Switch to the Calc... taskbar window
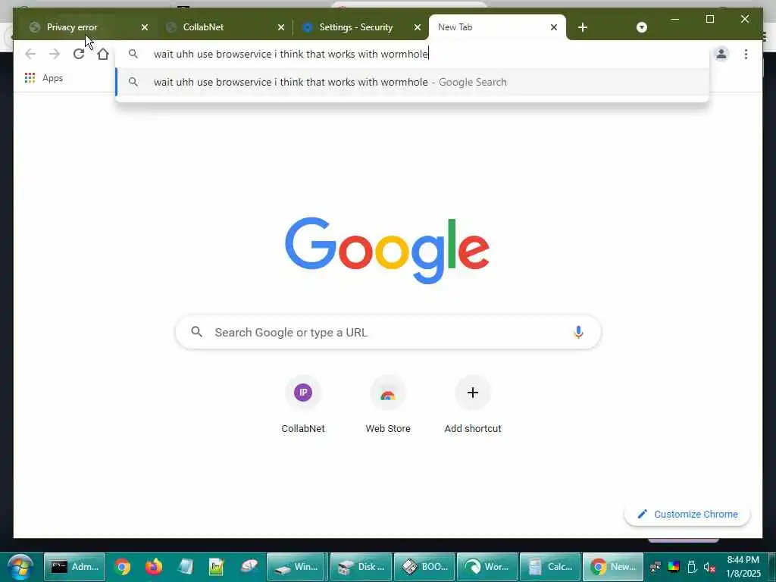 (550, 567)
